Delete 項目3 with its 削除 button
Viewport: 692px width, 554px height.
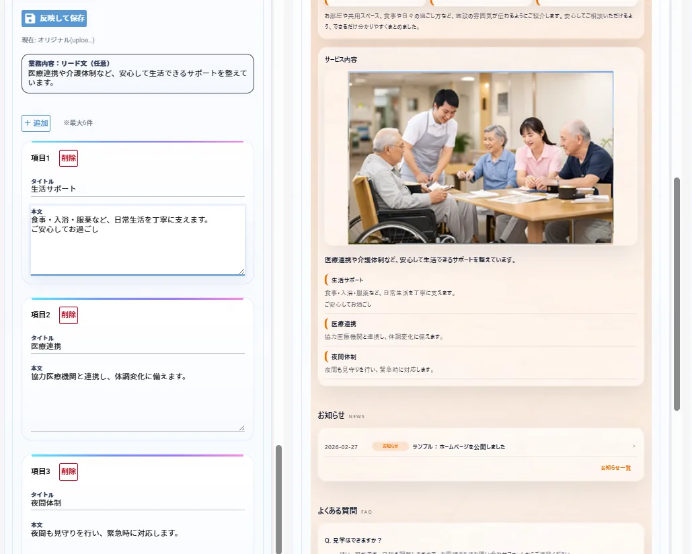pyautogui.click(x=69, y=471)
